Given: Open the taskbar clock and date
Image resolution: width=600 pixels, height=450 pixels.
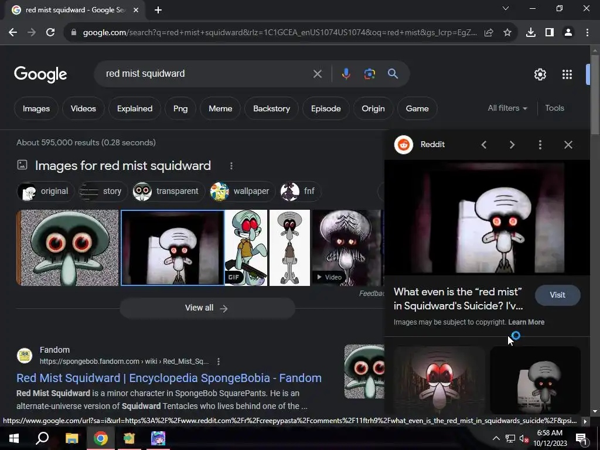Looking at the screenshot, I should coord(550,438).
